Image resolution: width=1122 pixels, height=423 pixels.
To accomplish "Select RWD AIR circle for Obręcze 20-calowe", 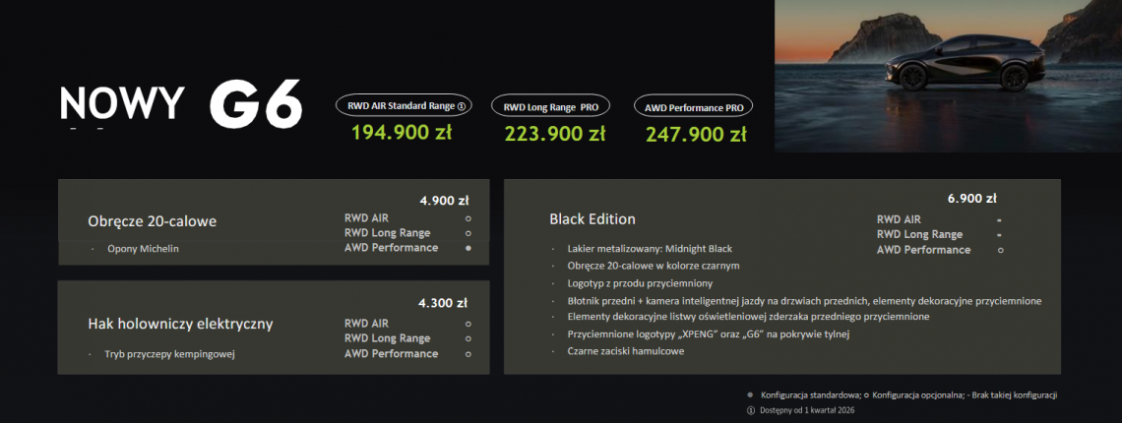I will [467, 217].
